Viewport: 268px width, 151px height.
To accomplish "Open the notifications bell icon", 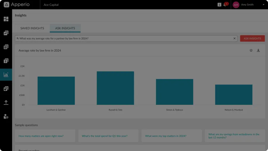I will [x=225, y=5].
